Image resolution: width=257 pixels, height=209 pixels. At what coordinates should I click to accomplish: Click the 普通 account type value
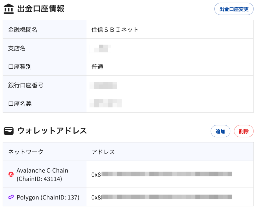[x=97, y=67]
